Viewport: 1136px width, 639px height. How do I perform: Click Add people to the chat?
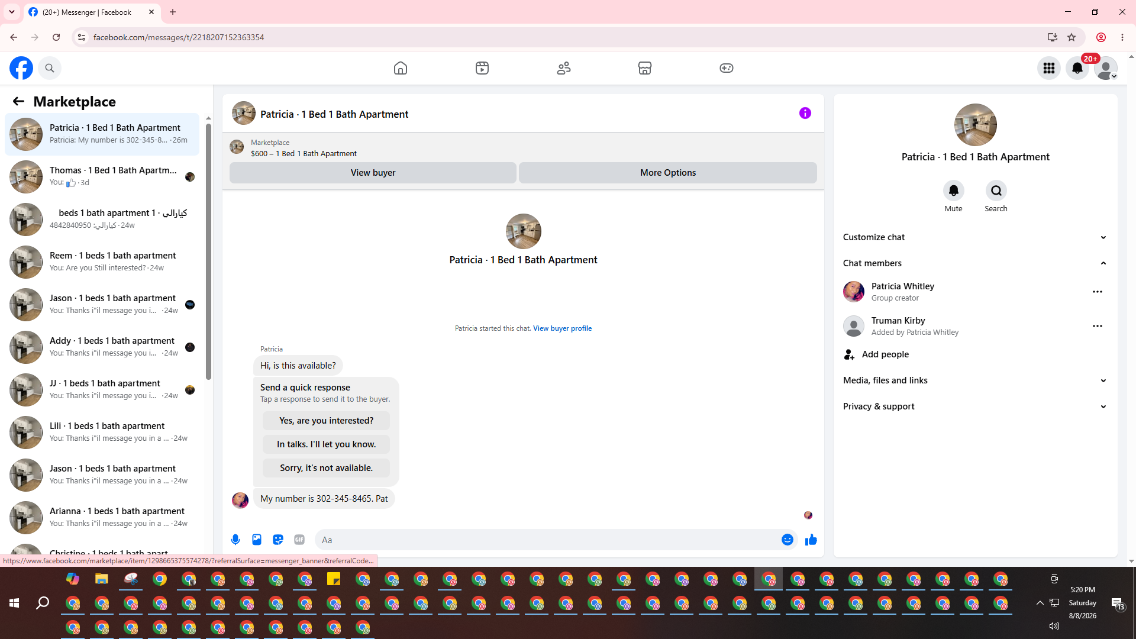point(885,354)
